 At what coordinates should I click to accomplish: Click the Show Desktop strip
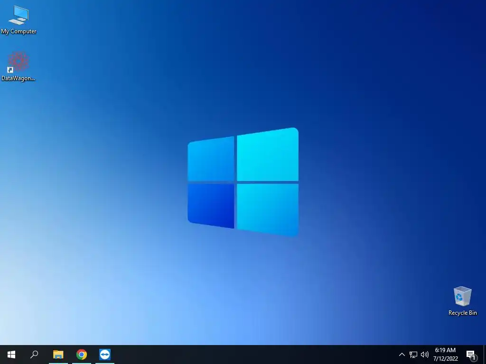click(485, 355)
